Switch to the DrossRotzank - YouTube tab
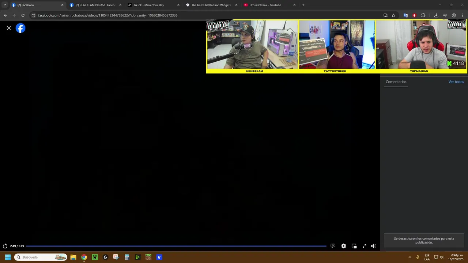This screenshot has height=263, width=468. pyautogui.click(x=269, y=5)
